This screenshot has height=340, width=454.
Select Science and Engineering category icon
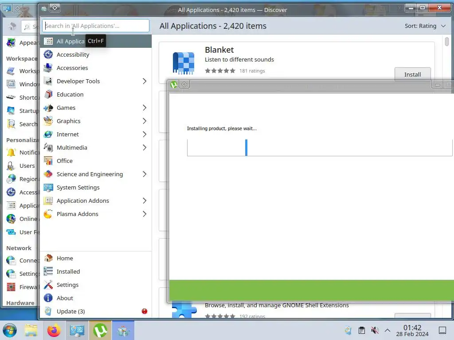click(x=48, y=174)
